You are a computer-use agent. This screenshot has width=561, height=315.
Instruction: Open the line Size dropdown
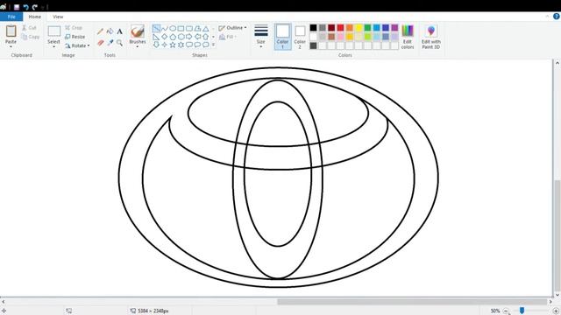coord(261,37)
